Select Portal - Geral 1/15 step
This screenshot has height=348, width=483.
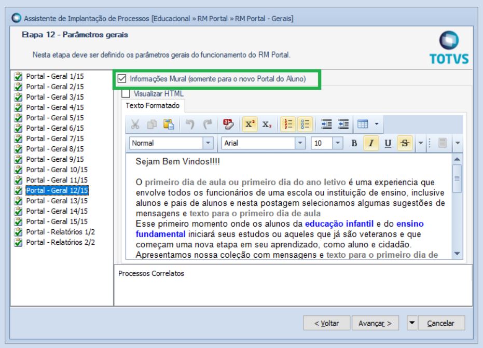coord(55,76)
